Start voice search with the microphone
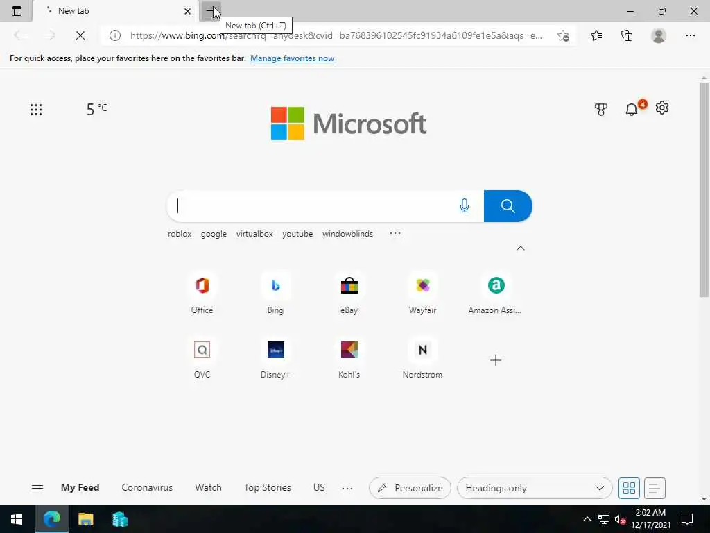The image size is (710, 533). (464, 205)
